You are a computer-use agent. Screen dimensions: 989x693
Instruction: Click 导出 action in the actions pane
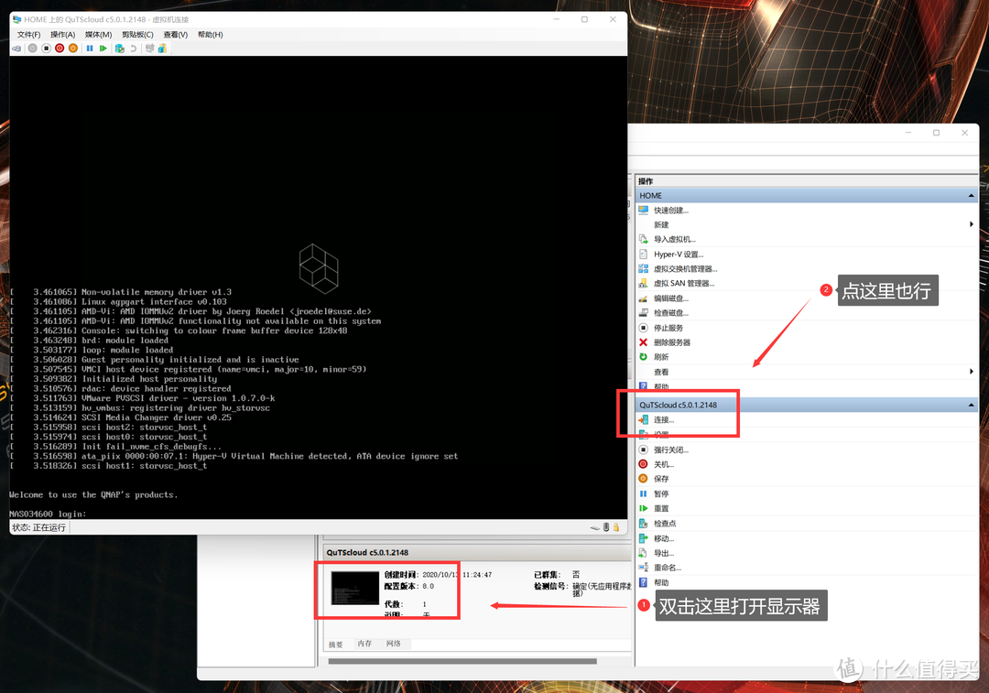[x=664, y=553]
